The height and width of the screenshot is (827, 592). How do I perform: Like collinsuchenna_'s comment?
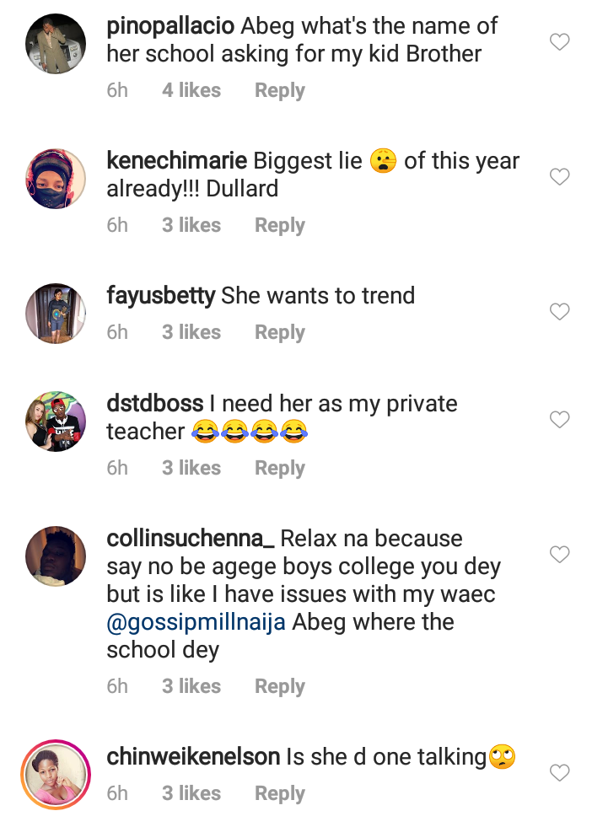coord(560,554)
